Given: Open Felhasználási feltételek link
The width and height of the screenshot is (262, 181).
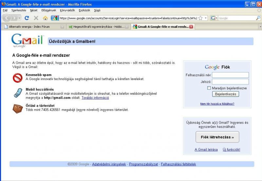Looking at the screenshot, I should 178,164.
